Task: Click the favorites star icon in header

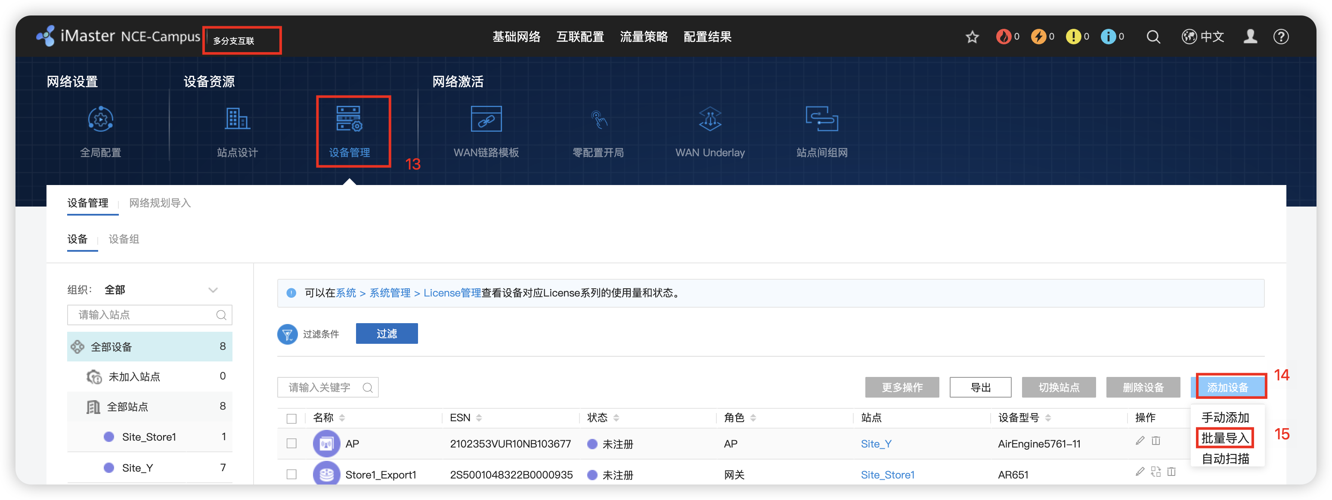Action: [972, 37]
